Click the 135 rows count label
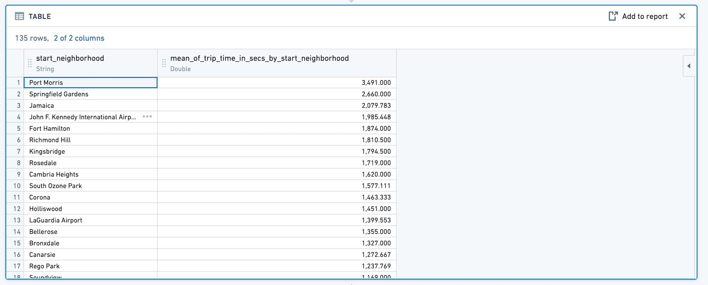This screenshot has height=285, width=708. pos(32,38)
